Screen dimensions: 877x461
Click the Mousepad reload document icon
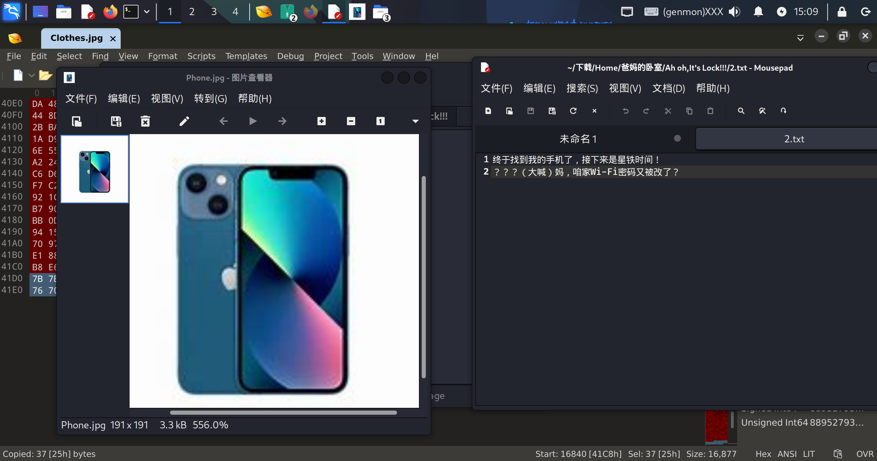[x=573, y=111]
